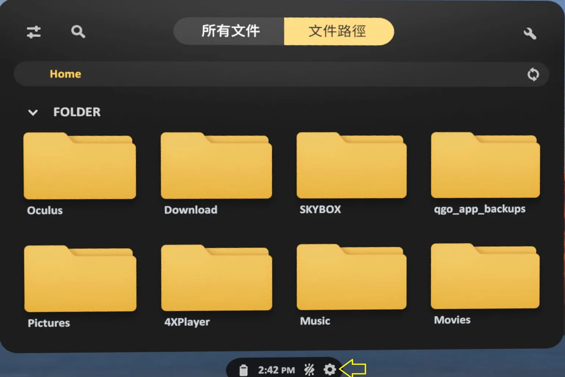Switch to the 所有文件 tab
The image size is (565, 377).
point(229,31)
